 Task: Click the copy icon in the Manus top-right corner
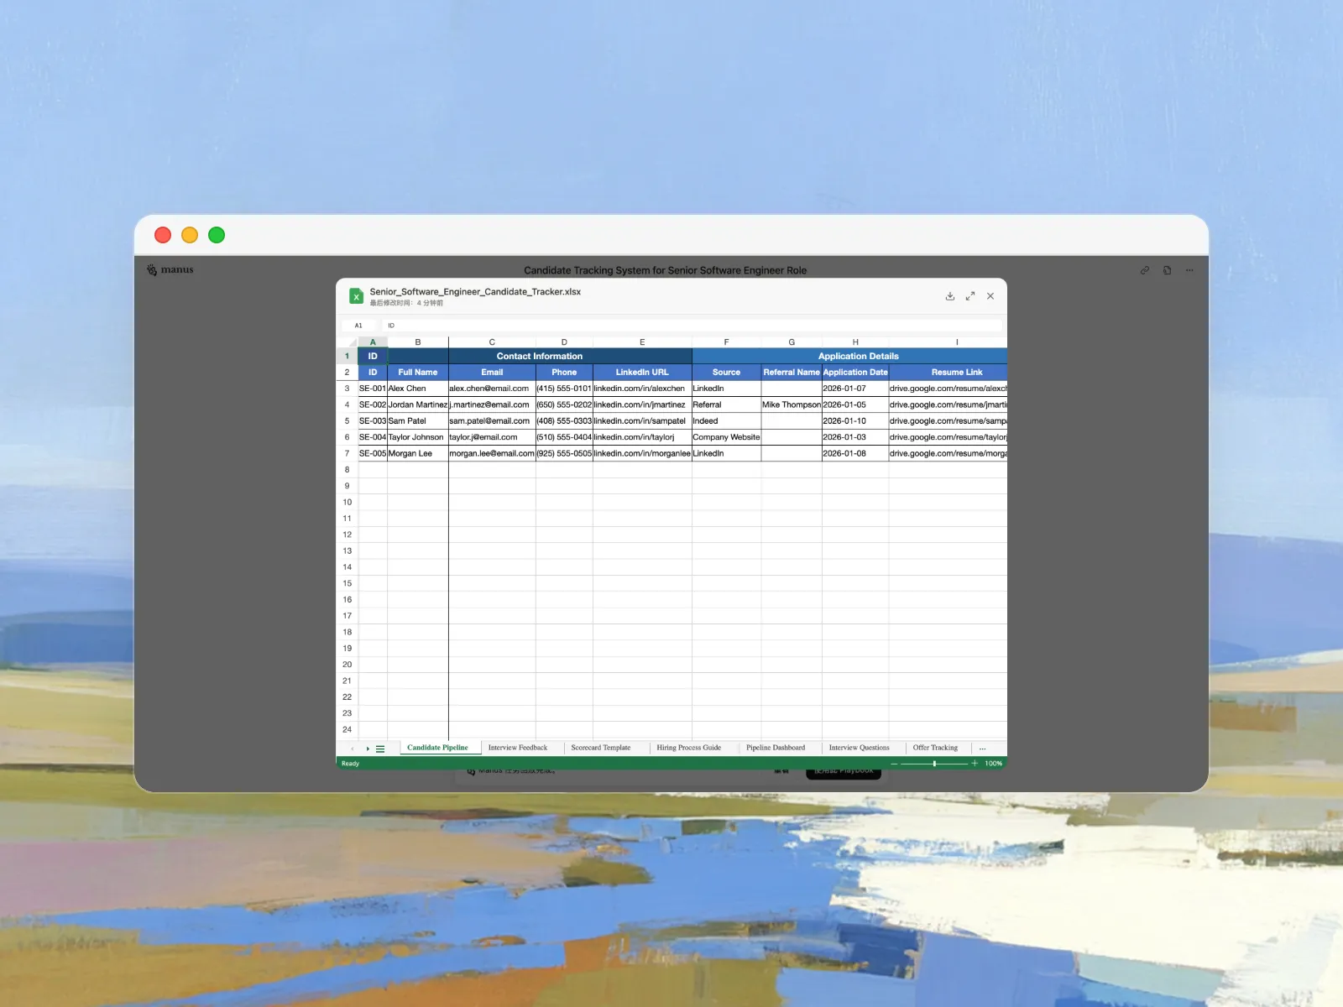(x=1167, y=270)
